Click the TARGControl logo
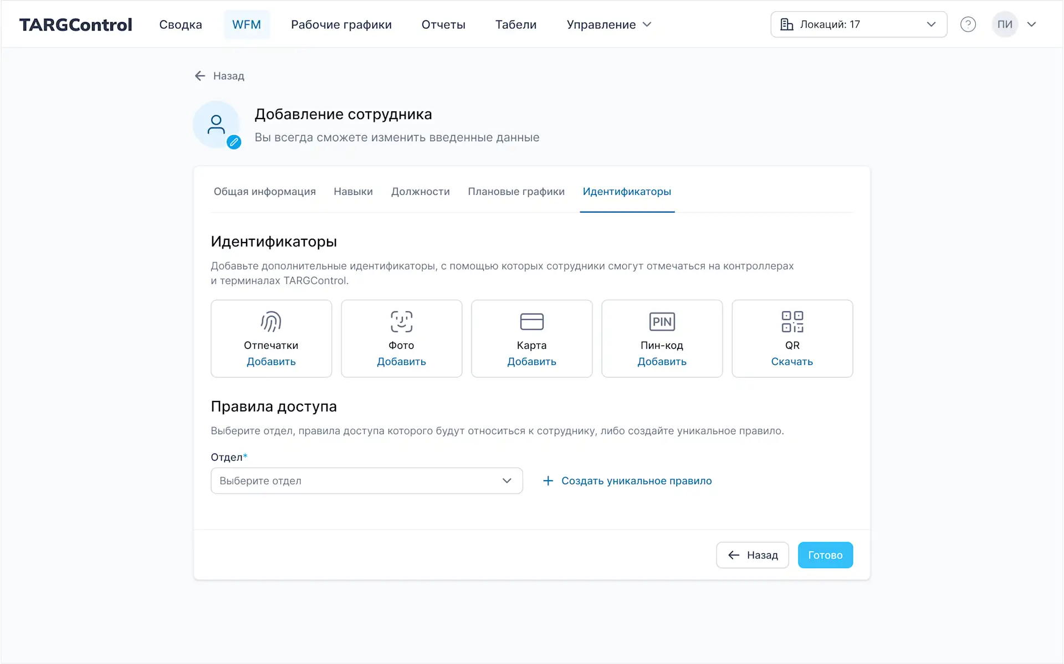This screenshot has height=664, width=1064. click(75, 24)
